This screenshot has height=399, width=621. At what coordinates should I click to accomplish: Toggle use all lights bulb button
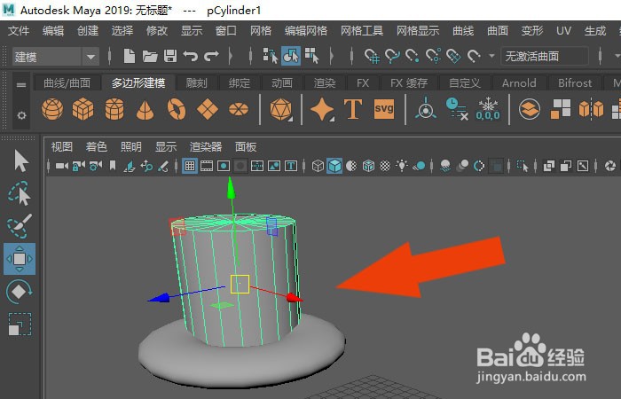click(x=402, y=166)
